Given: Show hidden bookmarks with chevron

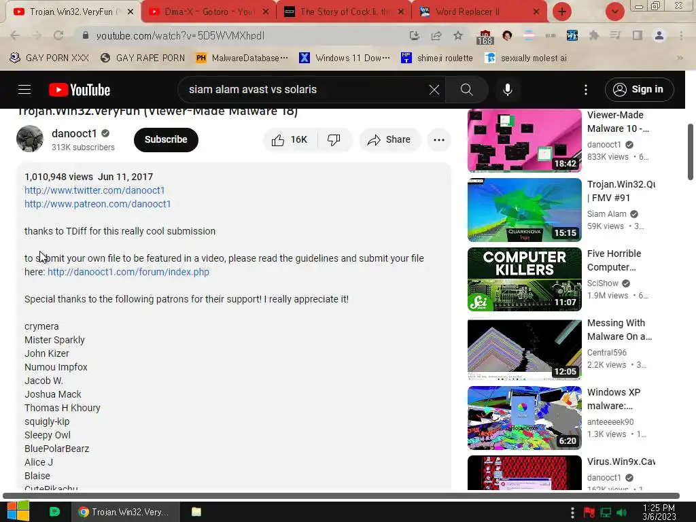Looking at the screenshot, I should (x=680, y=58).
